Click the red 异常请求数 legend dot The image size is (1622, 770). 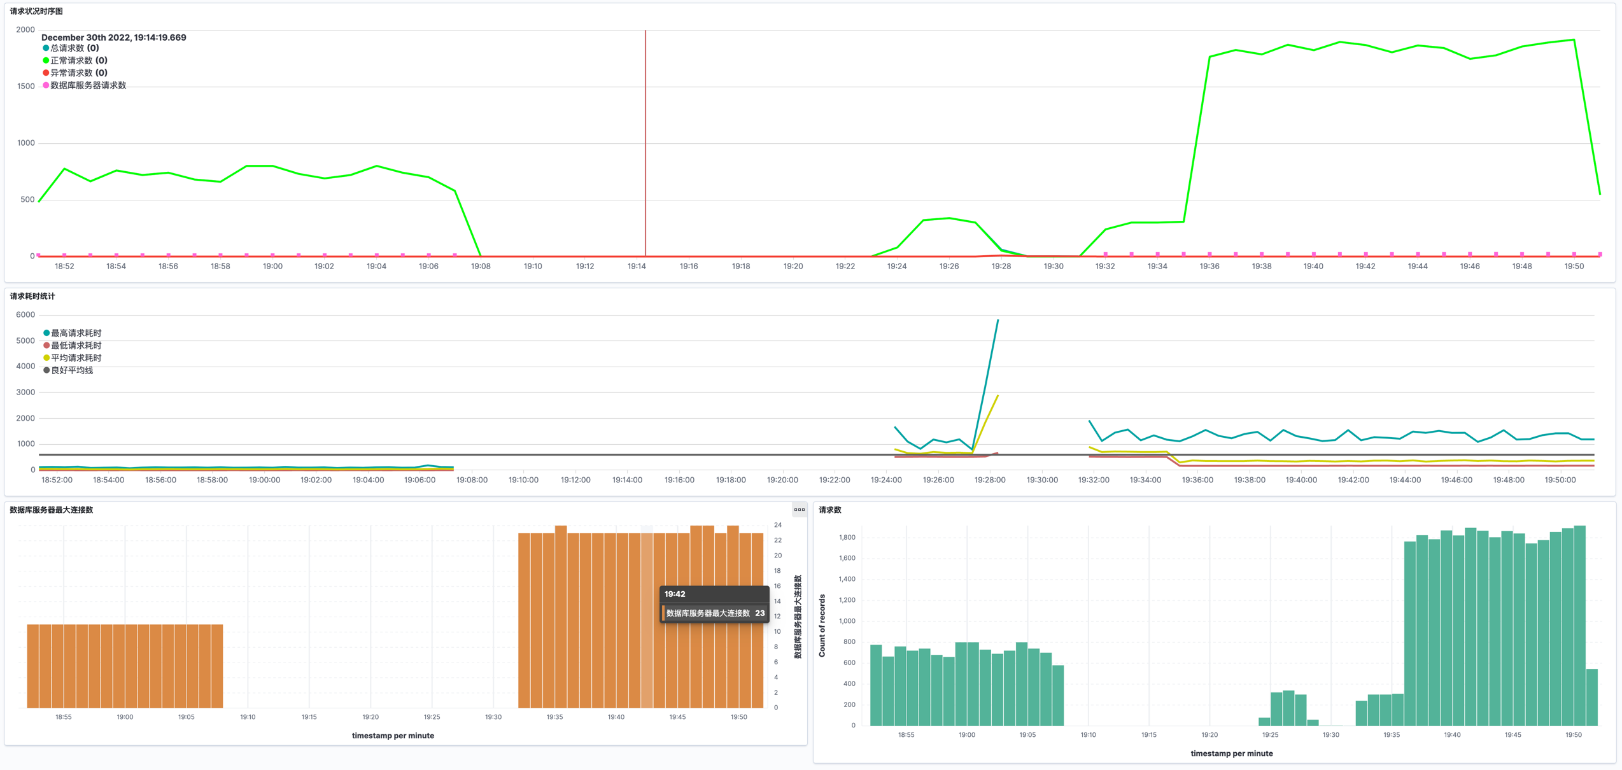(46, 73)
